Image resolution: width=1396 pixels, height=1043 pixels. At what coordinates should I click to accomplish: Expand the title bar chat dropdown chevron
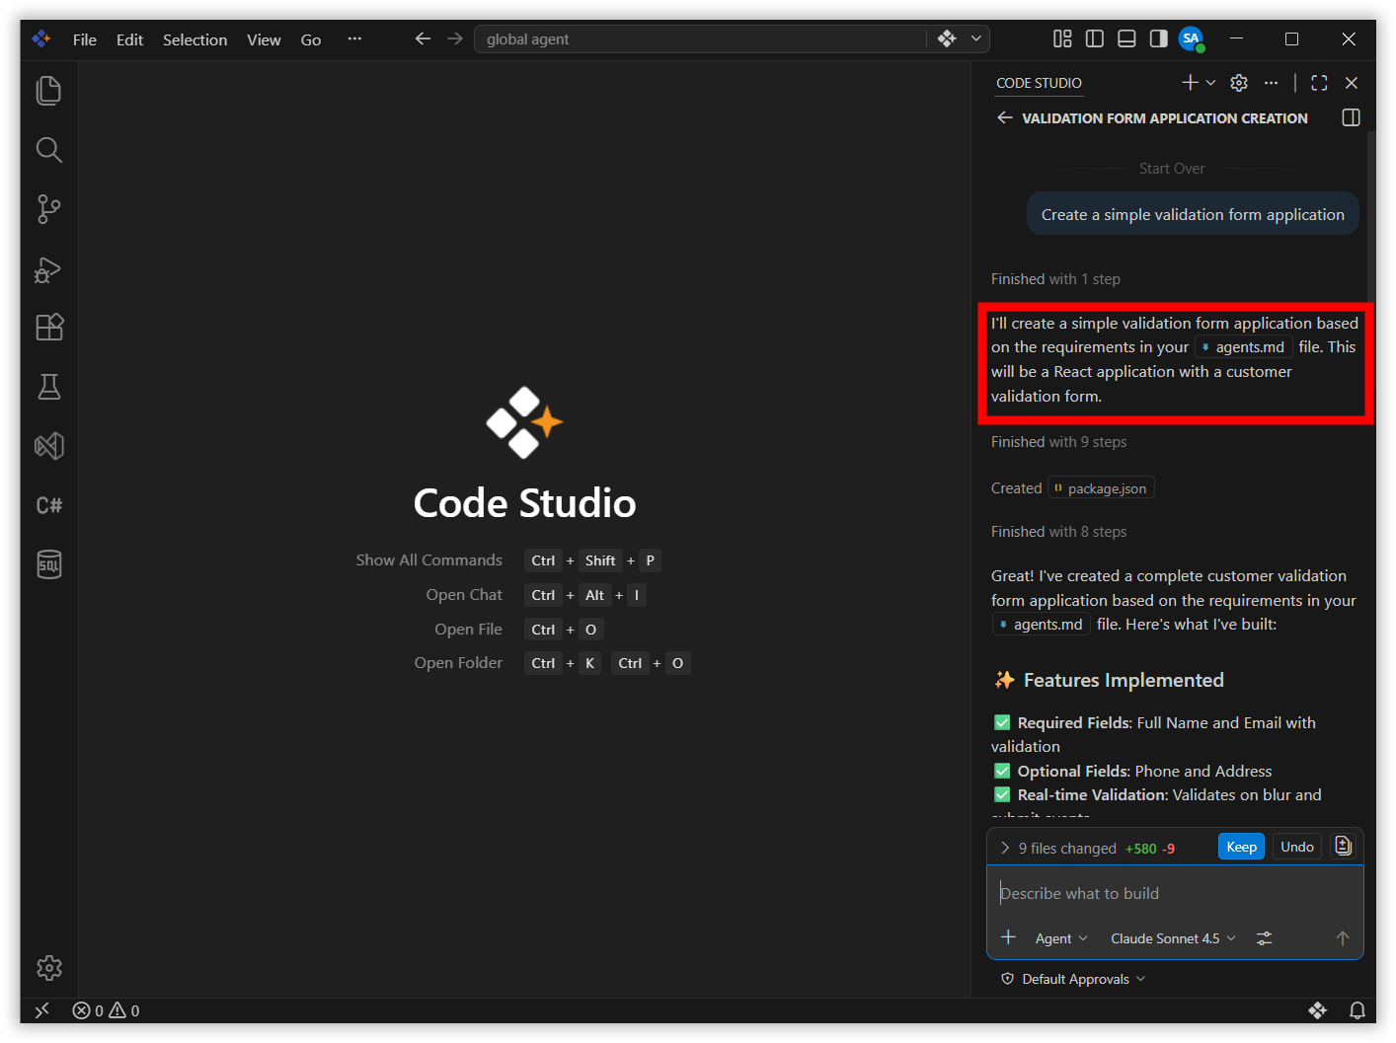click(975, 38)
